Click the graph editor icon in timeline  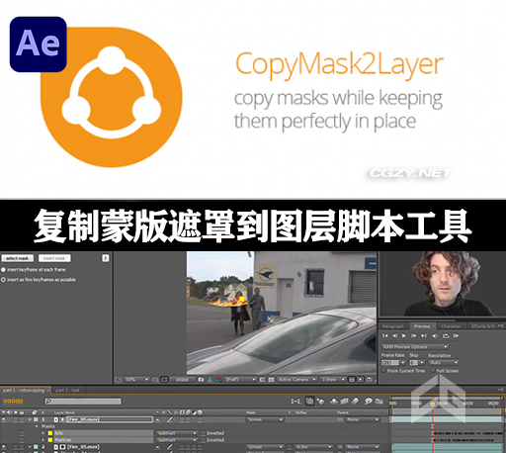[379, 402]
